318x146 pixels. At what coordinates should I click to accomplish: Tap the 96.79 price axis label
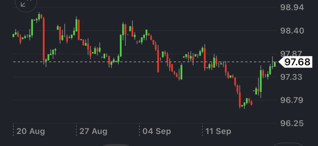292,100
